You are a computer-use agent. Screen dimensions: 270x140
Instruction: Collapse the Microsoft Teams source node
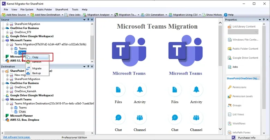3,40
